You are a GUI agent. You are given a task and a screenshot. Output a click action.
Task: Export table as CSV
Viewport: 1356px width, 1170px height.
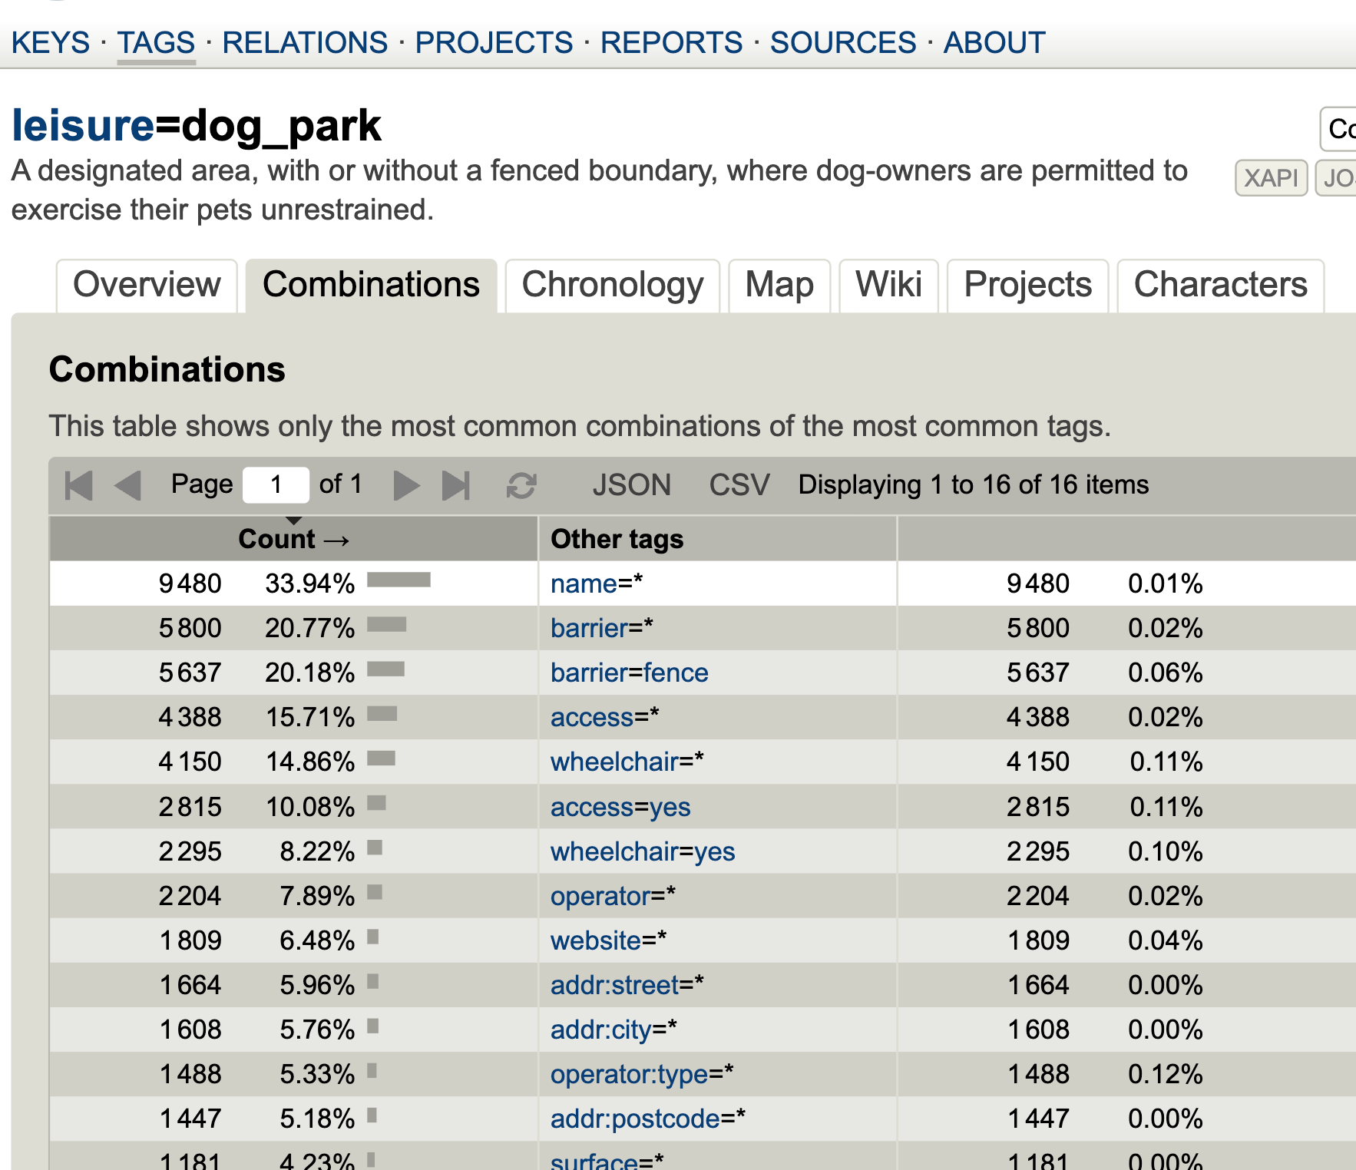(739, 485)
